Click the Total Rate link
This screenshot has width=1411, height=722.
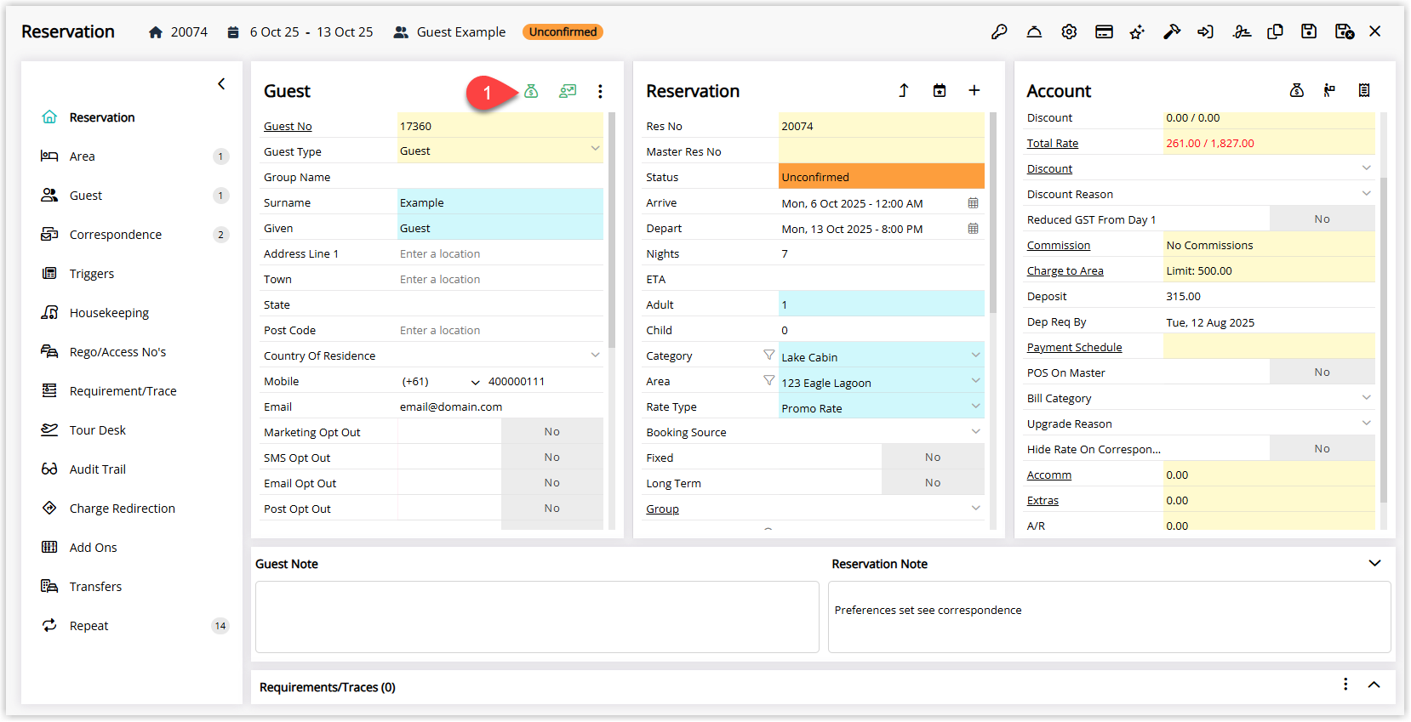tap(1053, 143)
